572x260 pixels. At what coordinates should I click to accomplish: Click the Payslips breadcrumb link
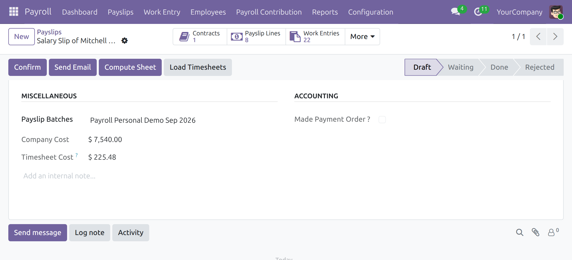(49, 32)
